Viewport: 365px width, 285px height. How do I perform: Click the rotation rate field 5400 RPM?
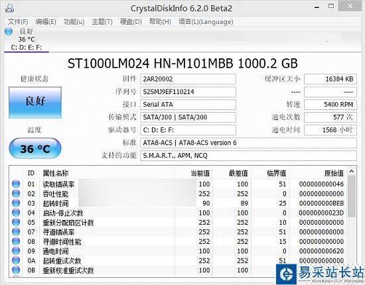pos(330,105)
